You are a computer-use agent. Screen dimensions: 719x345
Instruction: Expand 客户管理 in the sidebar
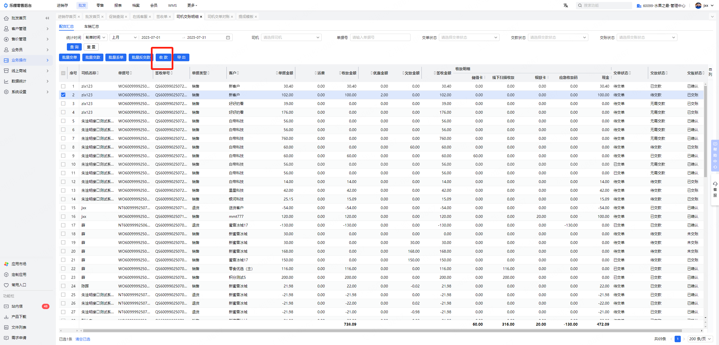point(27,29)
